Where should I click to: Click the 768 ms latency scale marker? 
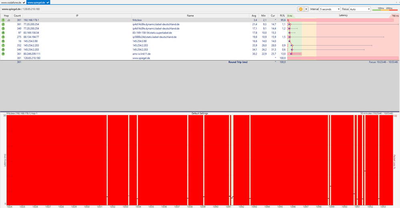pyautogui.click(x=395, y=16)
